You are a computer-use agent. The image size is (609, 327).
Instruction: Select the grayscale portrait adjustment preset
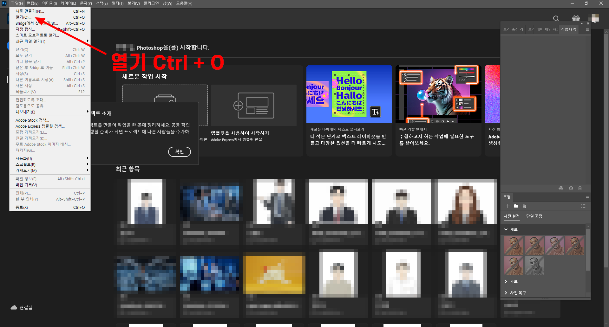point(534,266)
